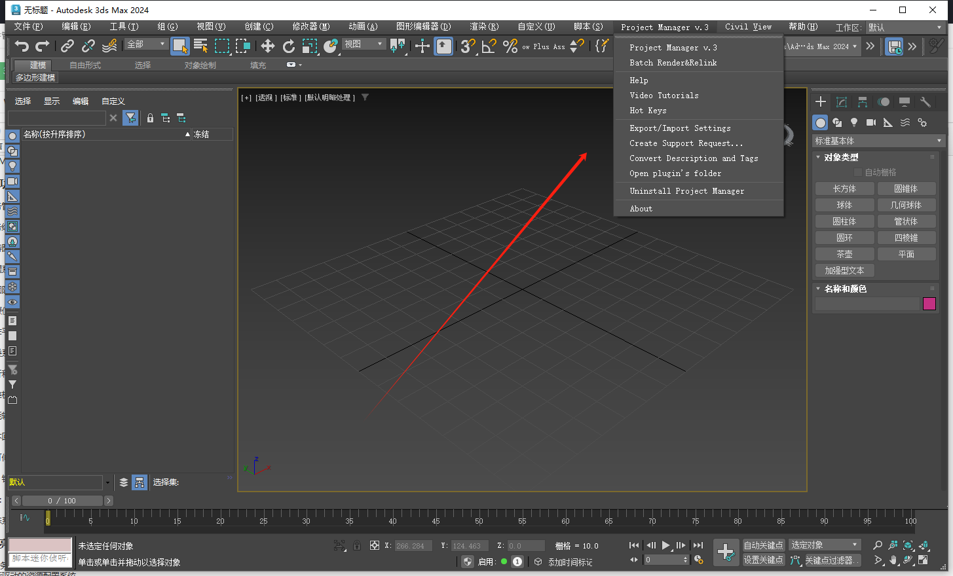Switch to the Motion command panel tab
953x576 pixels.
tap(884, 101)
